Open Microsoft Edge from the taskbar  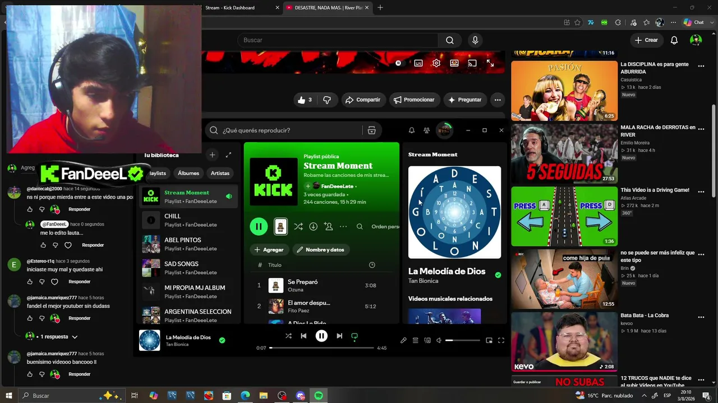click(x=245, y=396)
